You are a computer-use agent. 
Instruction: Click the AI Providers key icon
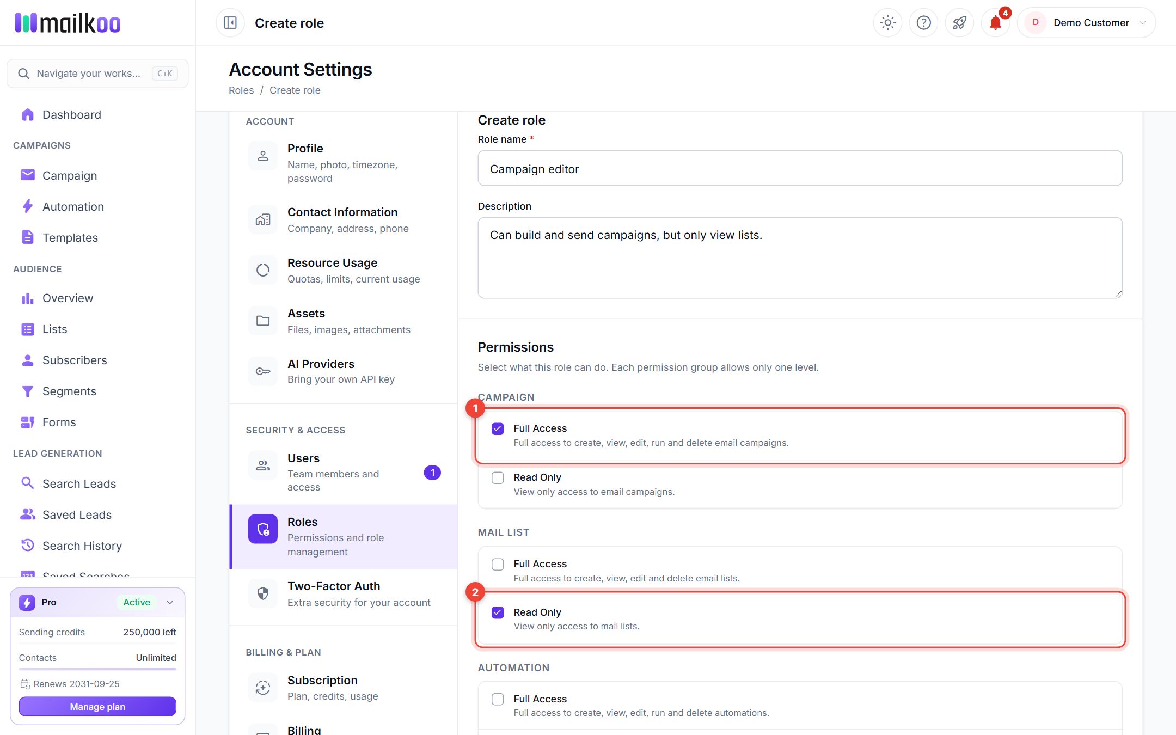pos(263,371)
